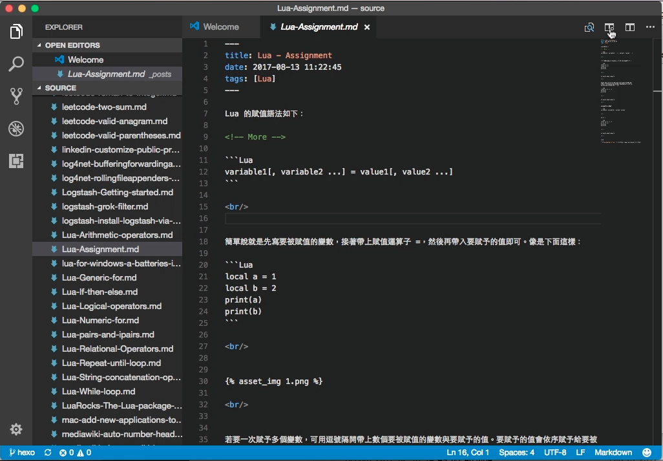Click the 'print(a)' code line
The image size is (663, 461).
pyautogui.click(x=243, y=300)
